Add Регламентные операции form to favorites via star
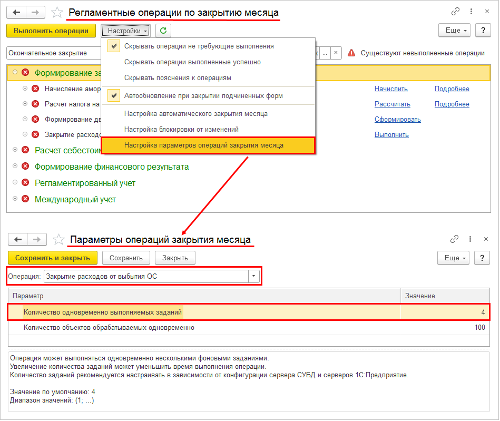500x421 pixels. (57, 13)
